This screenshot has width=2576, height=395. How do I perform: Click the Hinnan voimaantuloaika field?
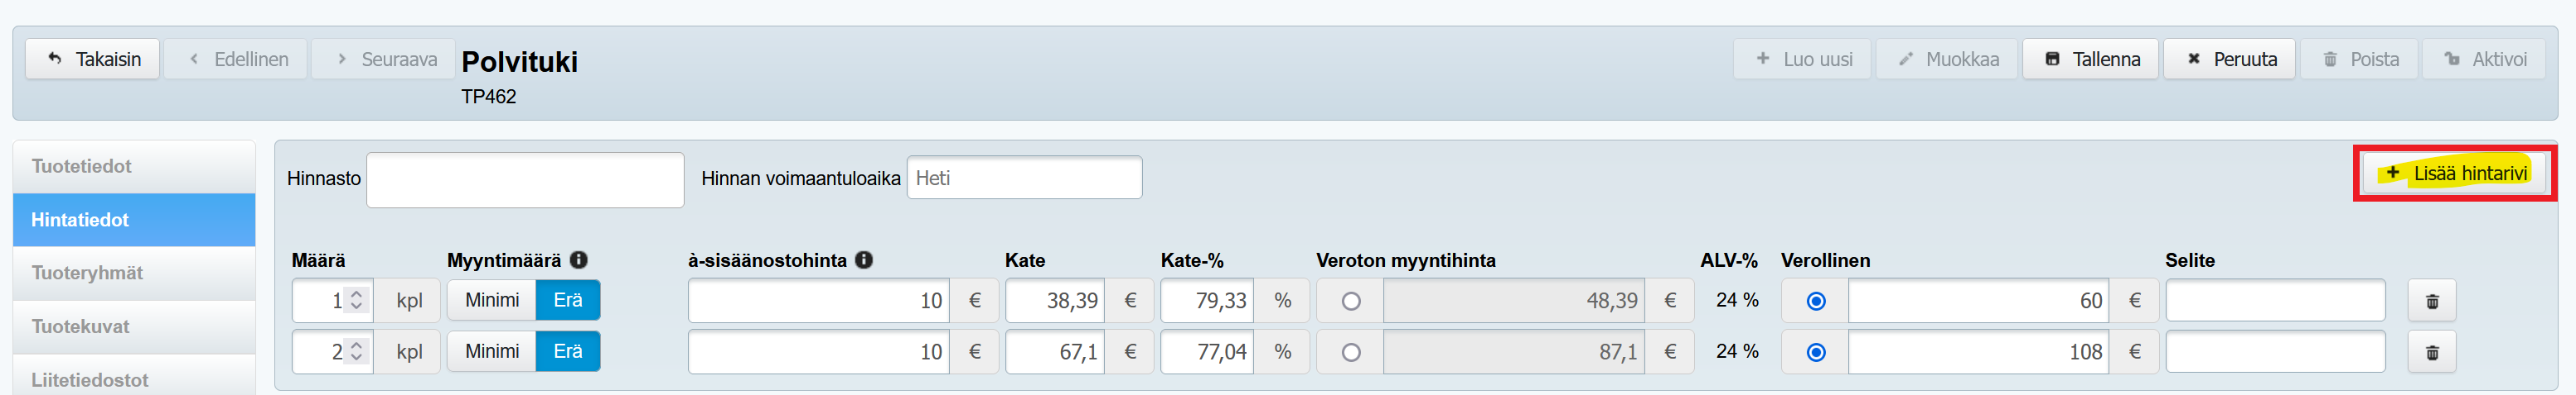(1023, 178)
